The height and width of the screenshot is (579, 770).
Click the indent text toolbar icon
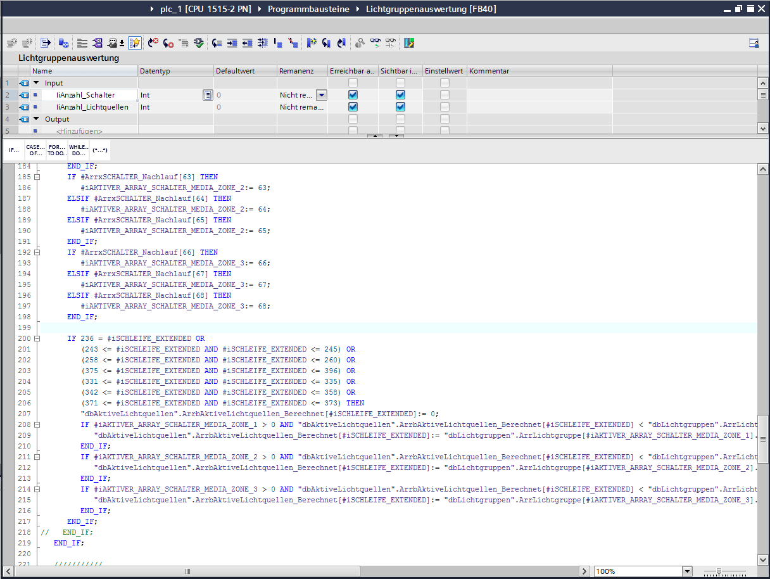(x=232, y=43)
